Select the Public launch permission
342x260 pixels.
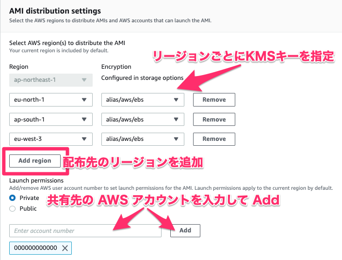(x=13, y=209)
